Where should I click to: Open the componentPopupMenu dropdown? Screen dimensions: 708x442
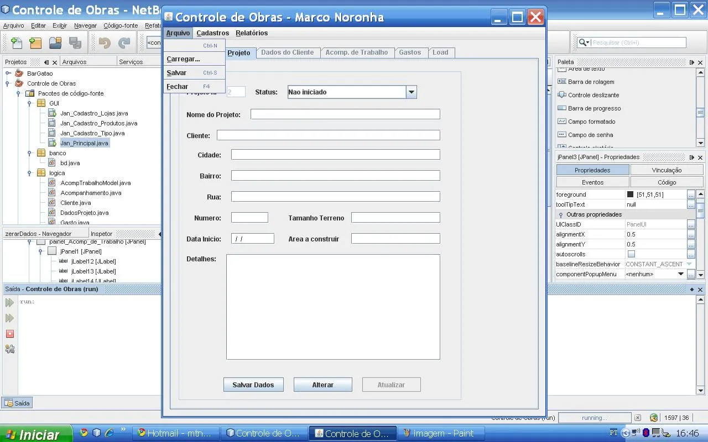coord(681,274)
